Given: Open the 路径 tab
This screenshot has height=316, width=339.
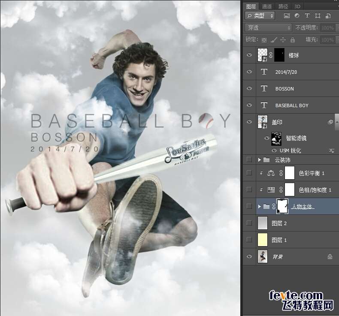Looking at the screenshot, I should click(283, 6).
